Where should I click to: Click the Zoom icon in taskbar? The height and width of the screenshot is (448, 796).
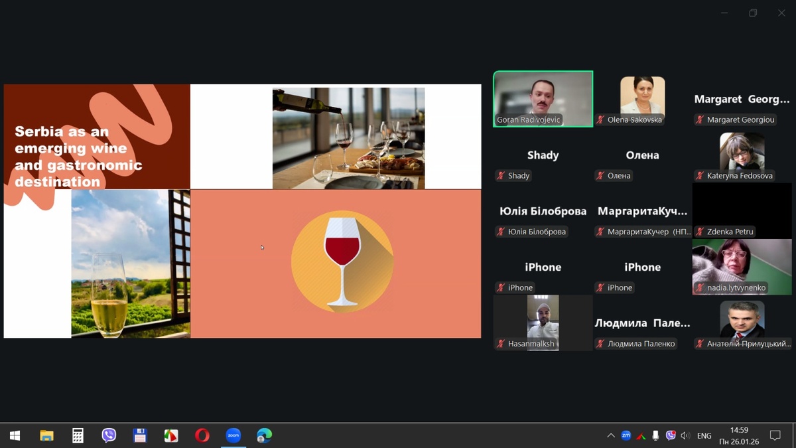click(233, 435)
